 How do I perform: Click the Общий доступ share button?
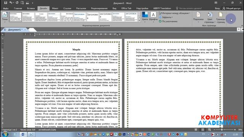pyautogui.click(x=231, y=8)
